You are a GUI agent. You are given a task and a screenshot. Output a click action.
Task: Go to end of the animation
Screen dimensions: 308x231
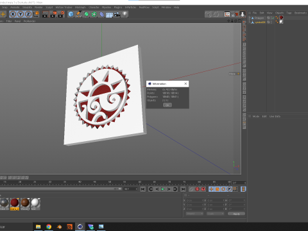(183, 189)
